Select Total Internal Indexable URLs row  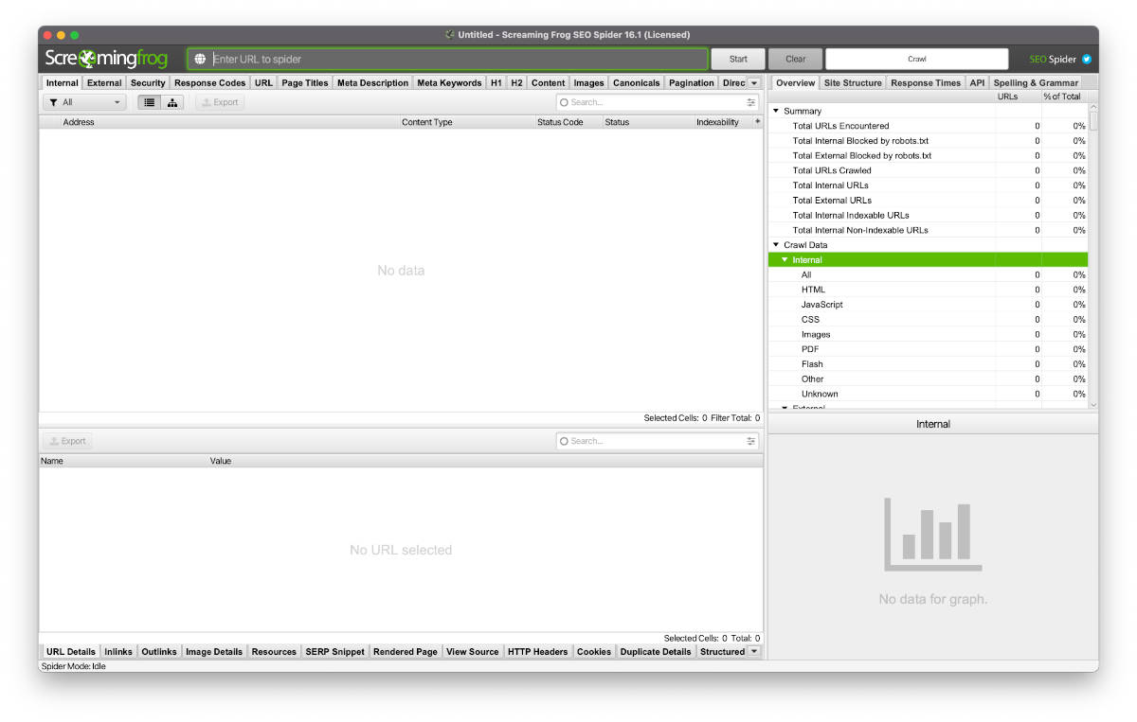(x=928, y=215)
